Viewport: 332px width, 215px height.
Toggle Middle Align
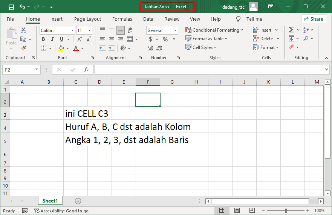(112, 30)
